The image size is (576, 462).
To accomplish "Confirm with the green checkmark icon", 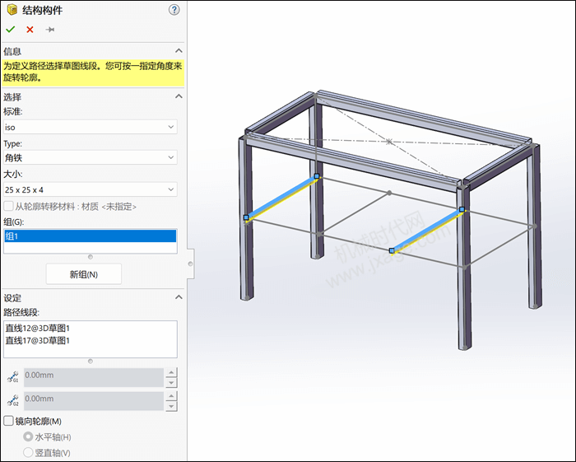I will [x=10, y=30].
